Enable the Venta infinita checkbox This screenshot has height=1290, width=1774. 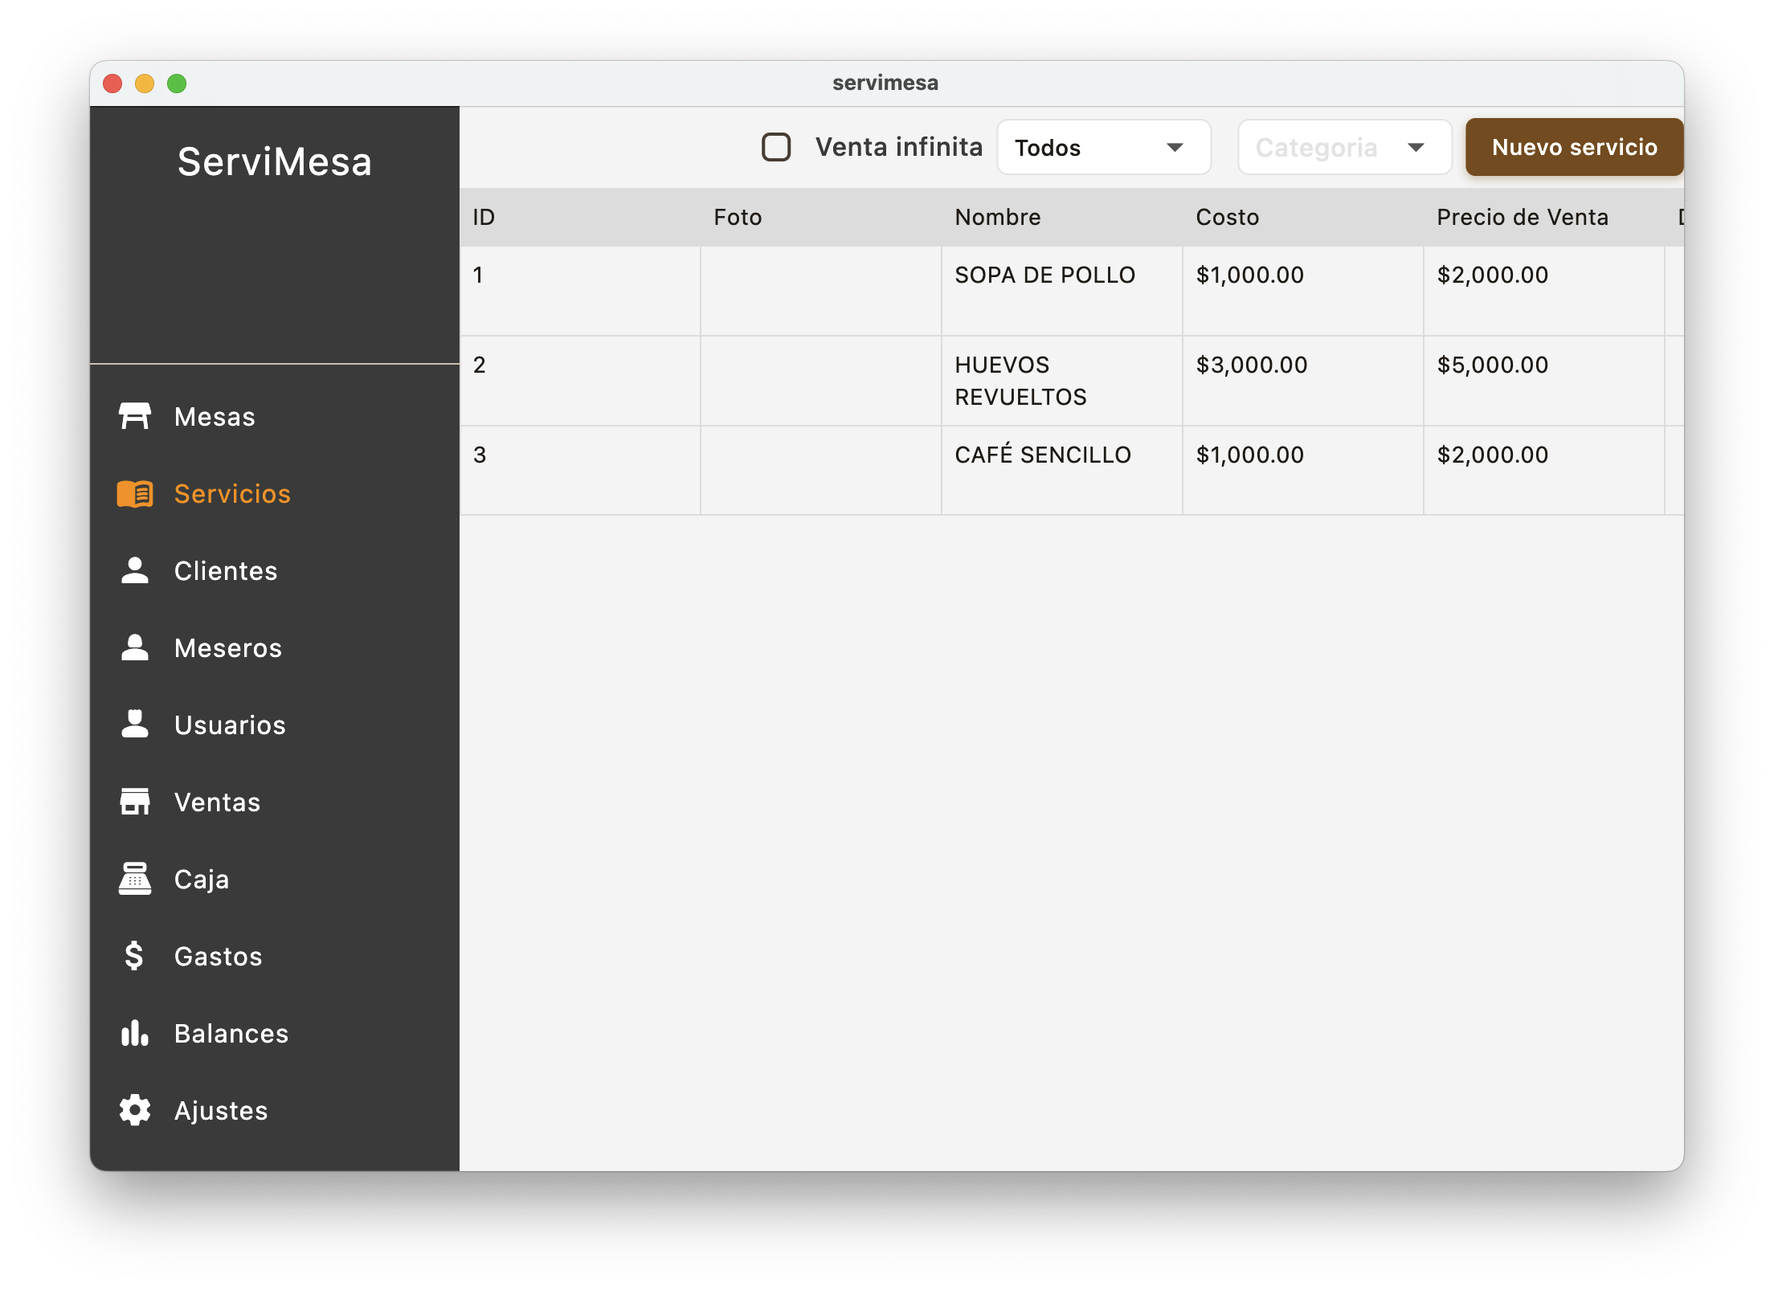coord(776,147)
